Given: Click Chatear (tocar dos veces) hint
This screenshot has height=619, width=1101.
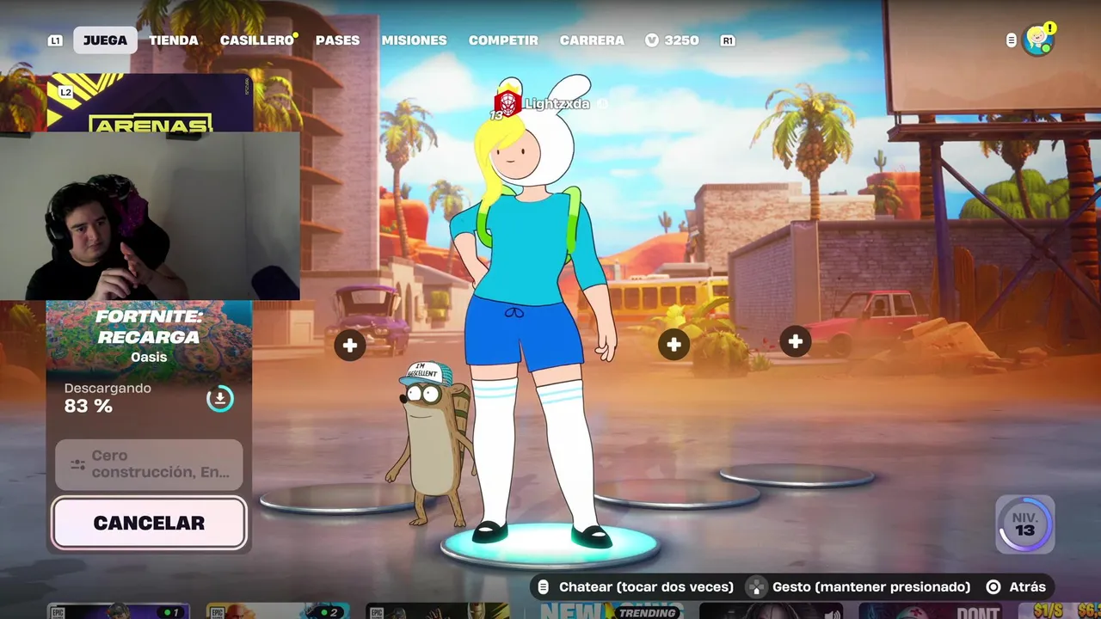Looking at the screenshot, I should click(x=646, y=587).
